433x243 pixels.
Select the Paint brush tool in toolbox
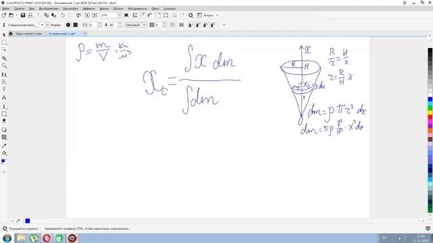[4, 107]
